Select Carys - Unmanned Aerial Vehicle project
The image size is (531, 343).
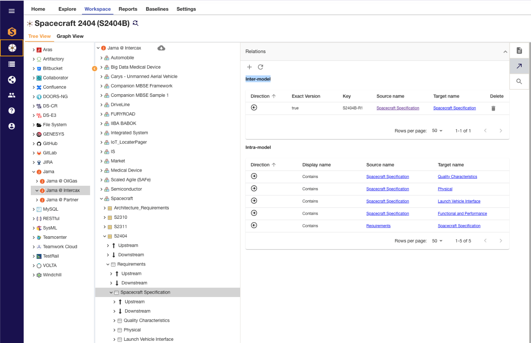144,76
